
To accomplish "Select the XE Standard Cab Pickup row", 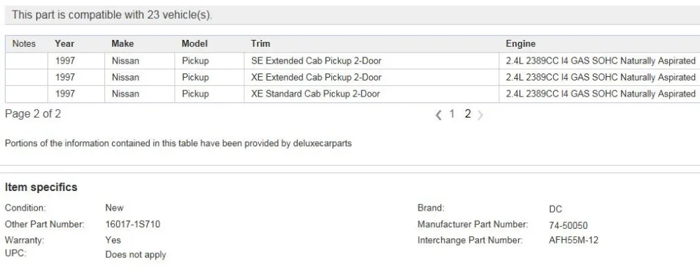I will [353, 94].
